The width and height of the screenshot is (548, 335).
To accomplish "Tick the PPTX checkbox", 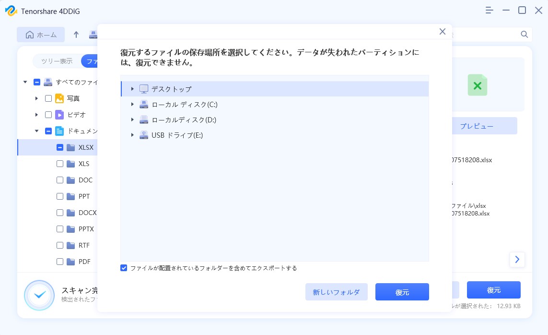I will tap(60, 229).
